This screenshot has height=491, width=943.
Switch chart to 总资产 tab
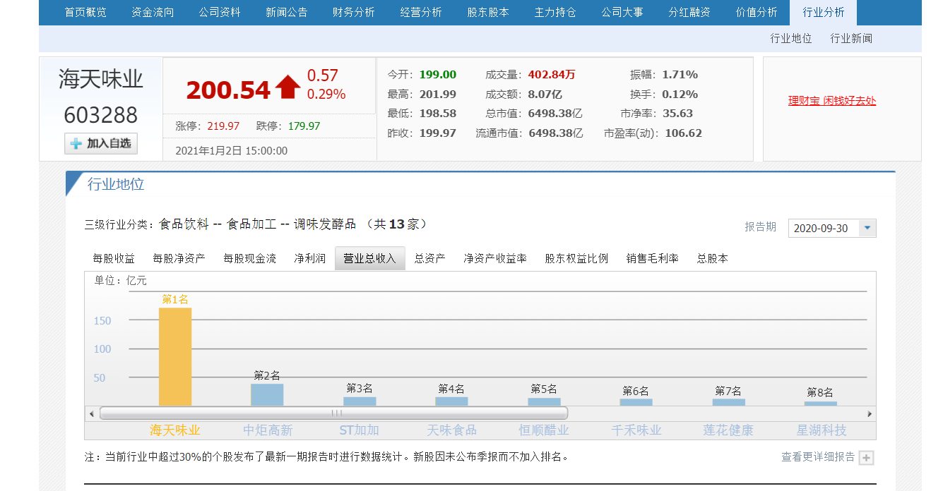pyautogui.click(x=429, y=259)
